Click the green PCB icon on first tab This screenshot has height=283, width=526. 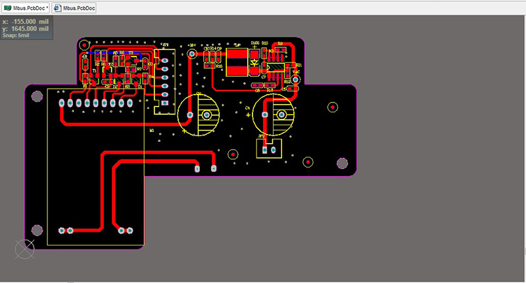coord(7,7)
